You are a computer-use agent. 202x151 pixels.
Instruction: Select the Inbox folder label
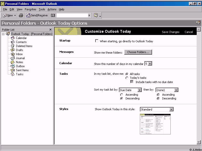19,54
